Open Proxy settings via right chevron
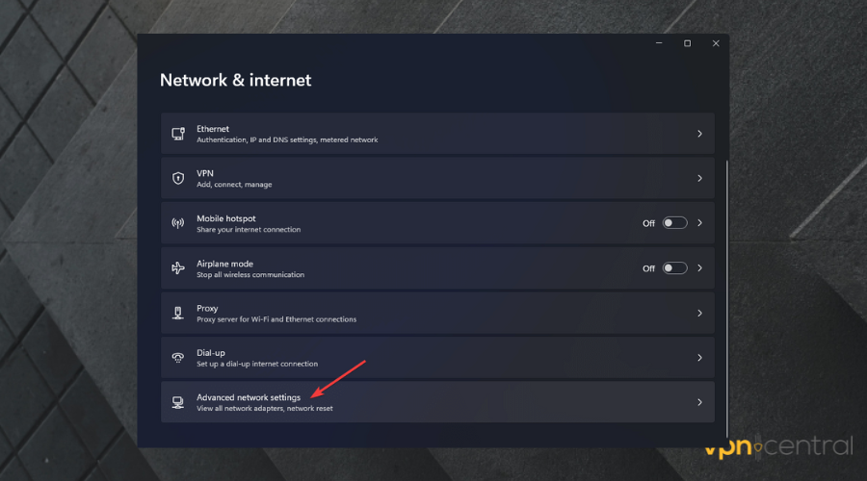Viewport: 867px width, 481px height. pyautogui.click(x=699, y=313)
